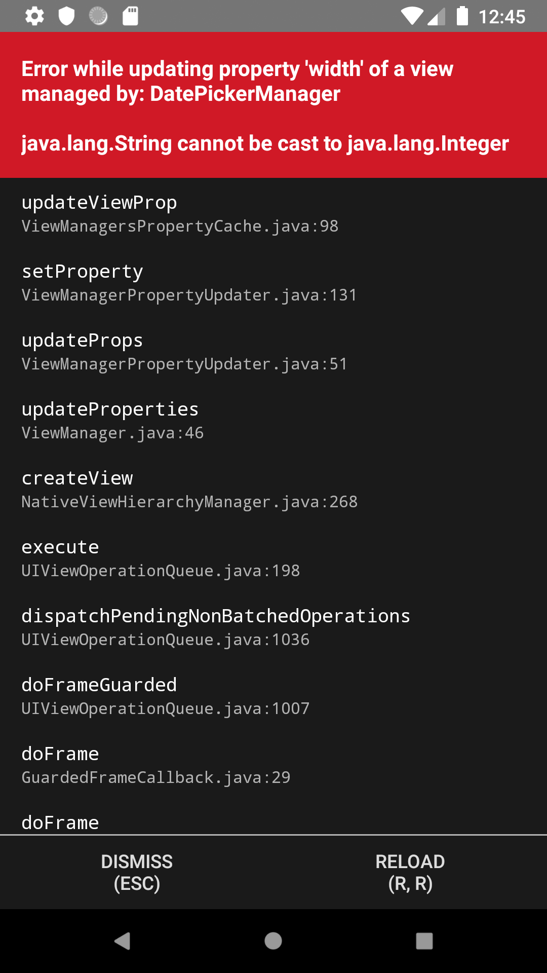Select the clock showing 12:45
Screen dimensions: 547x973
(502, 17)
